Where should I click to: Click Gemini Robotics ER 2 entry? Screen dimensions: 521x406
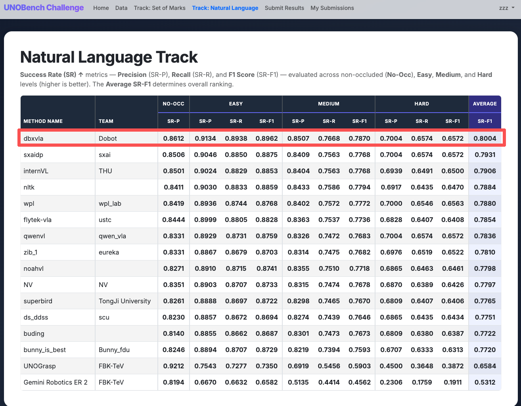[x=56, y=382]
